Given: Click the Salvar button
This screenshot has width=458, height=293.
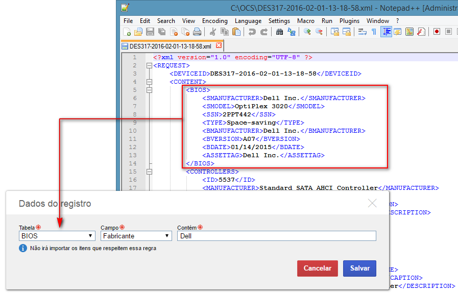Looking at the screenshot, I should pyautogui.click(x=359, y=268).
